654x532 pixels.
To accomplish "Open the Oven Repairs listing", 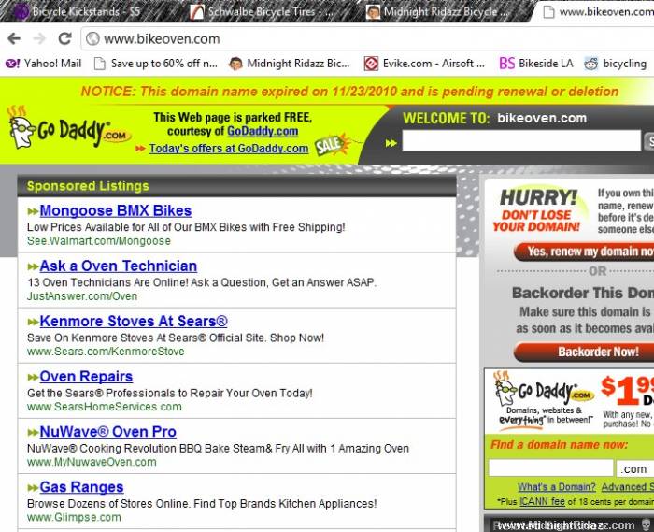I will (86, 377).
